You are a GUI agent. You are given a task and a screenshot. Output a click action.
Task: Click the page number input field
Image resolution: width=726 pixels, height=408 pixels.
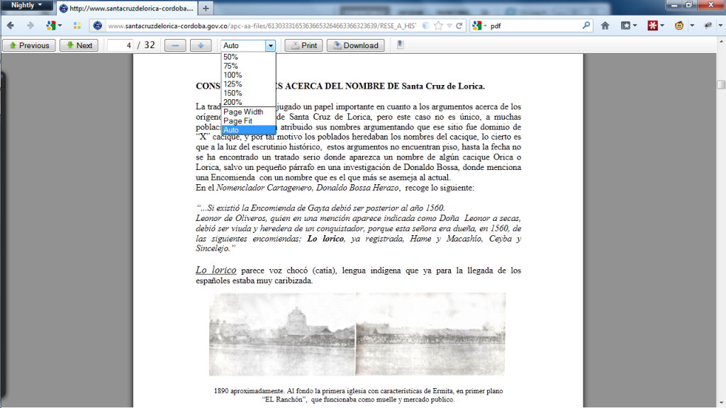pos(121,45)
